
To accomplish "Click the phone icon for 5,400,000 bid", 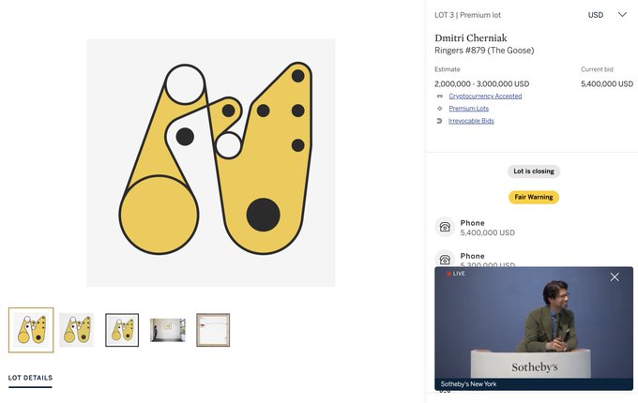I will point(445,227).
